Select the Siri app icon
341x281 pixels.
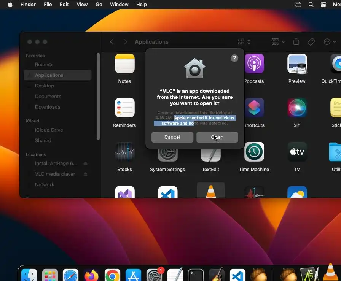tap(297, 108)
